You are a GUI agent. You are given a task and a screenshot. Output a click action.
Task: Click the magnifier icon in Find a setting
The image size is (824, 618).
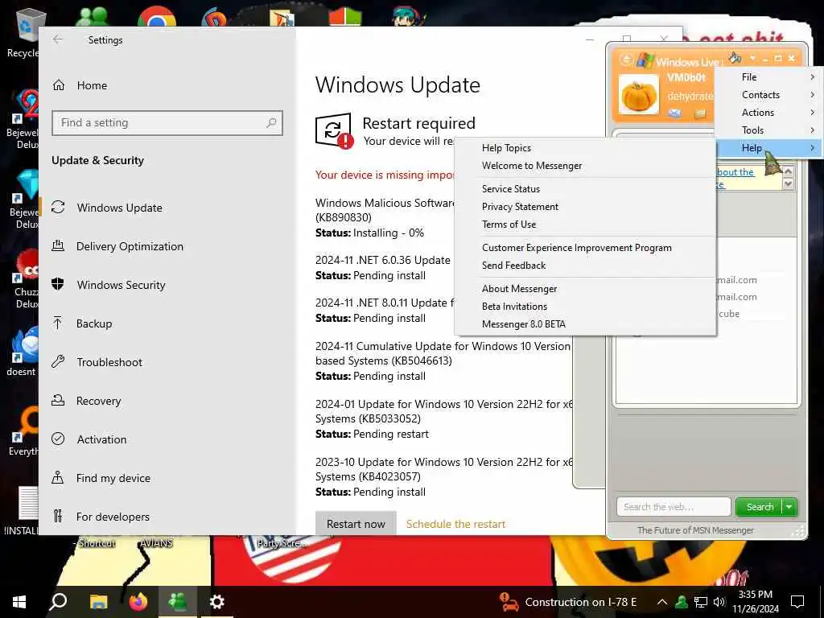coord(271,122)
